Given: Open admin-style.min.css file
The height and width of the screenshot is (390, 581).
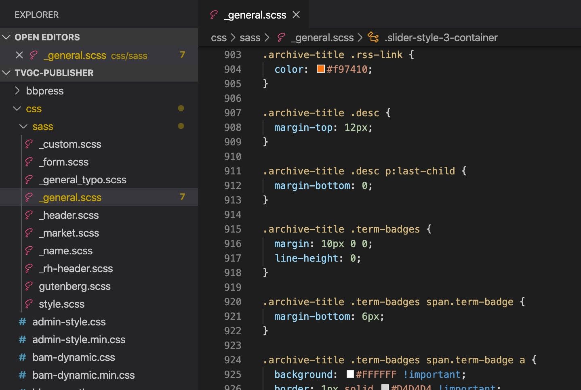Looking at the screenshot, I should coord(79,340).
